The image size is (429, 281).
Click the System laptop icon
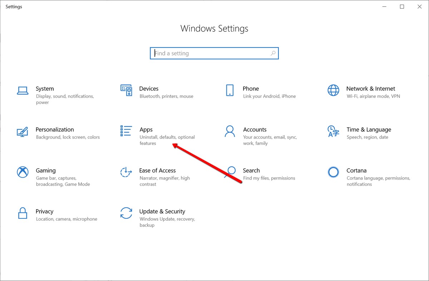(x=23, y=91)
